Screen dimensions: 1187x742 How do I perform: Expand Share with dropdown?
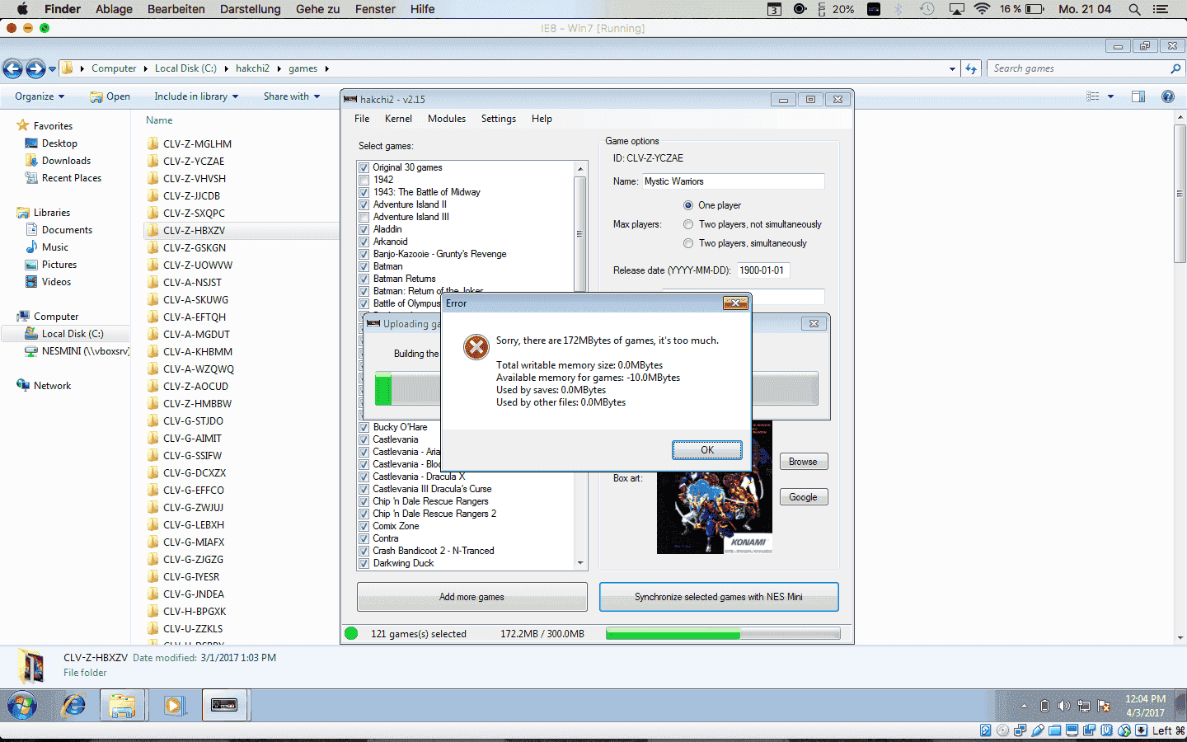(292, 96)
